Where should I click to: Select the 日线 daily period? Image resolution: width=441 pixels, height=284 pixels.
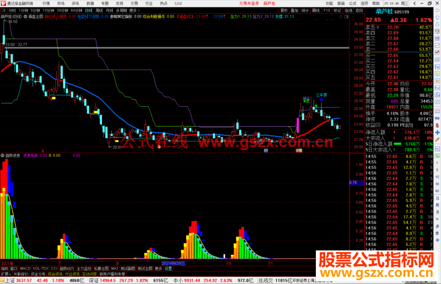(89, 10)
